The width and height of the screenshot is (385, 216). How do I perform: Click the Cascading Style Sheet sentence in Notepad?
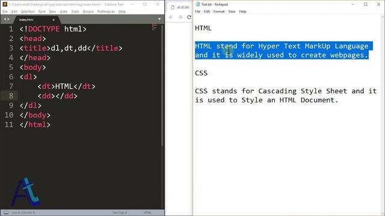coord(286,95)
